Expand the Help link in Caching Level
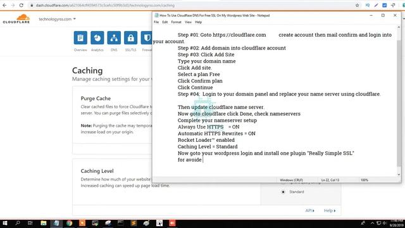Viewport: 405px width, 228px height. (x=330, y=211)
